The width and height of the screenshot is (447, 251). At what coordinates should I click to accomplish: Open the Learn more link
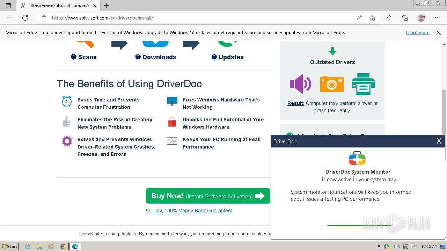point(418,33)
